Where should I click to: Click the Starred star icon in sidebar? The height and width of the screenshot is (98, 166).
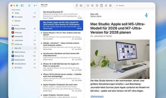[x=13, y=21]
